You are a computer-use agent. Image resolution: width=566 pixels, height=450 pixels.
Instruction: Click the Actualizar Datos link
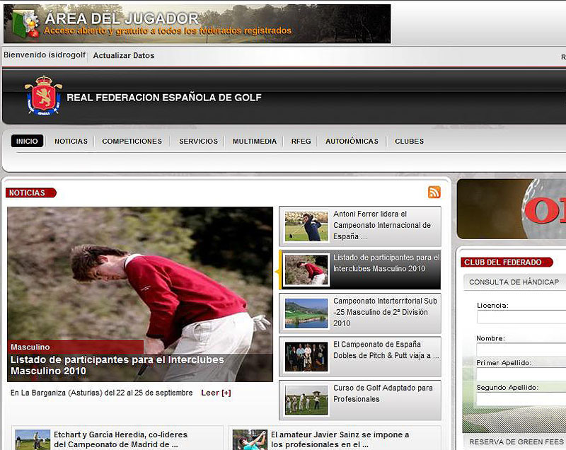coord(124,55)
